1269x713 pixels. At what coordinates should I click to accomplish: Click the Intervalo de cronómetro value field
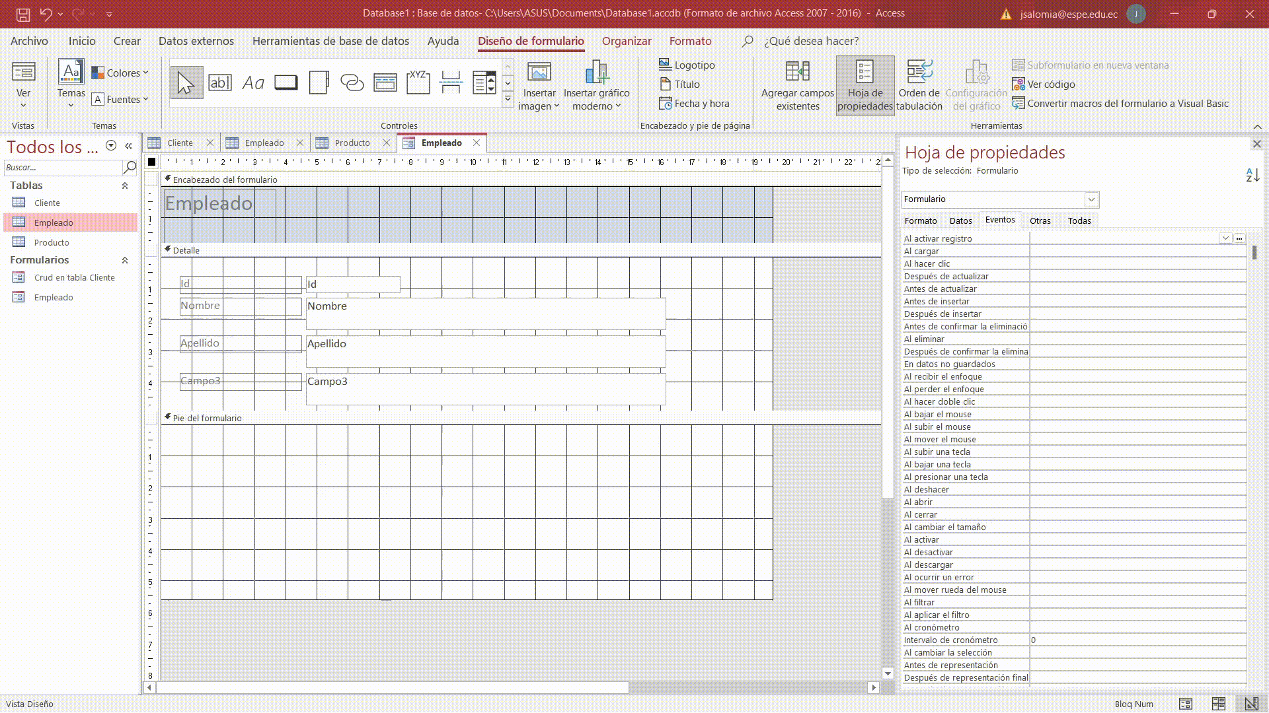(x=1137, y=640)
